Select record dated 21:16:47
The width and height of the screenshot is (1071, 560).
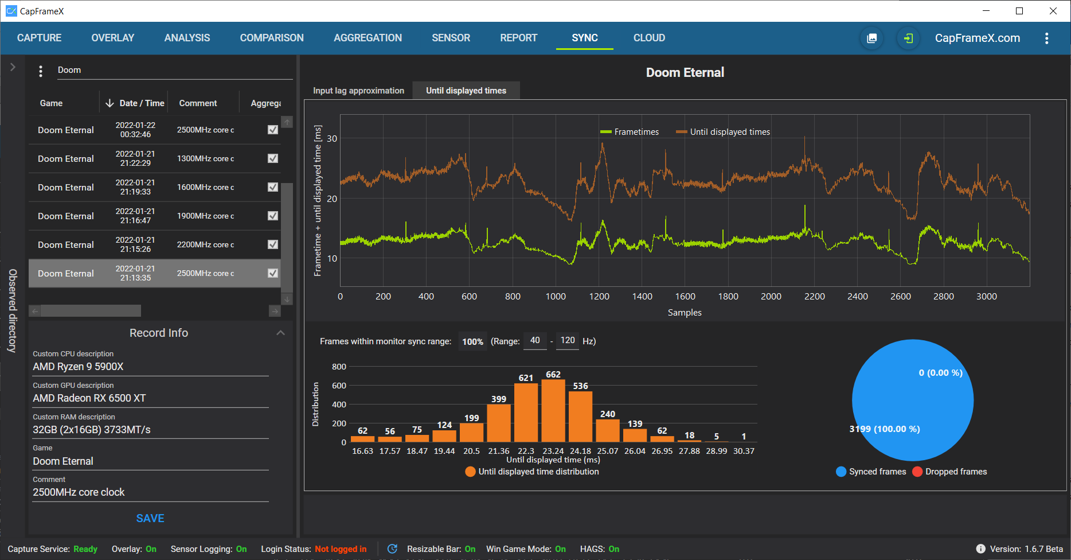click(x=155, y=216)
